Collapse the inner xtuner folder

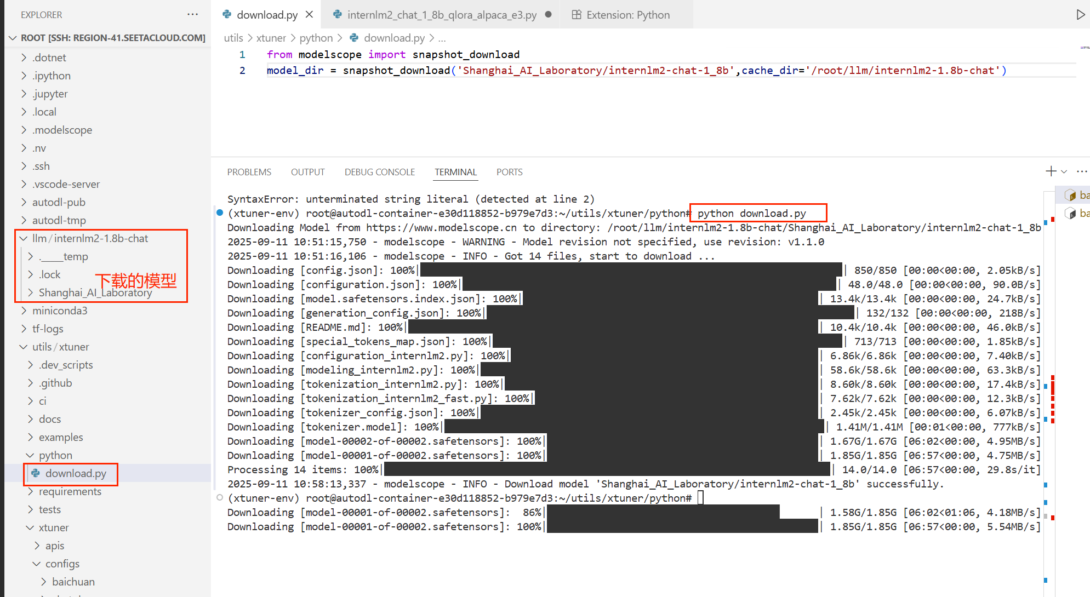coord(107,527)
